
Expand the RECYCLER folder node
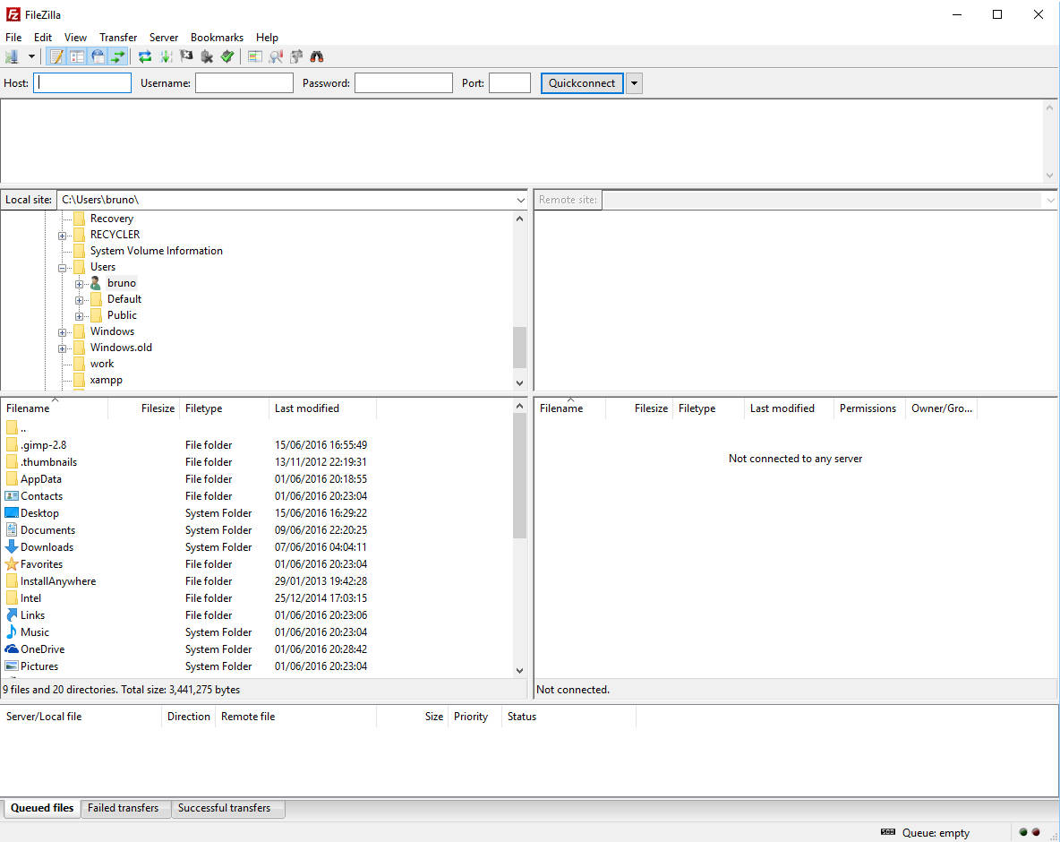(62, 236)
